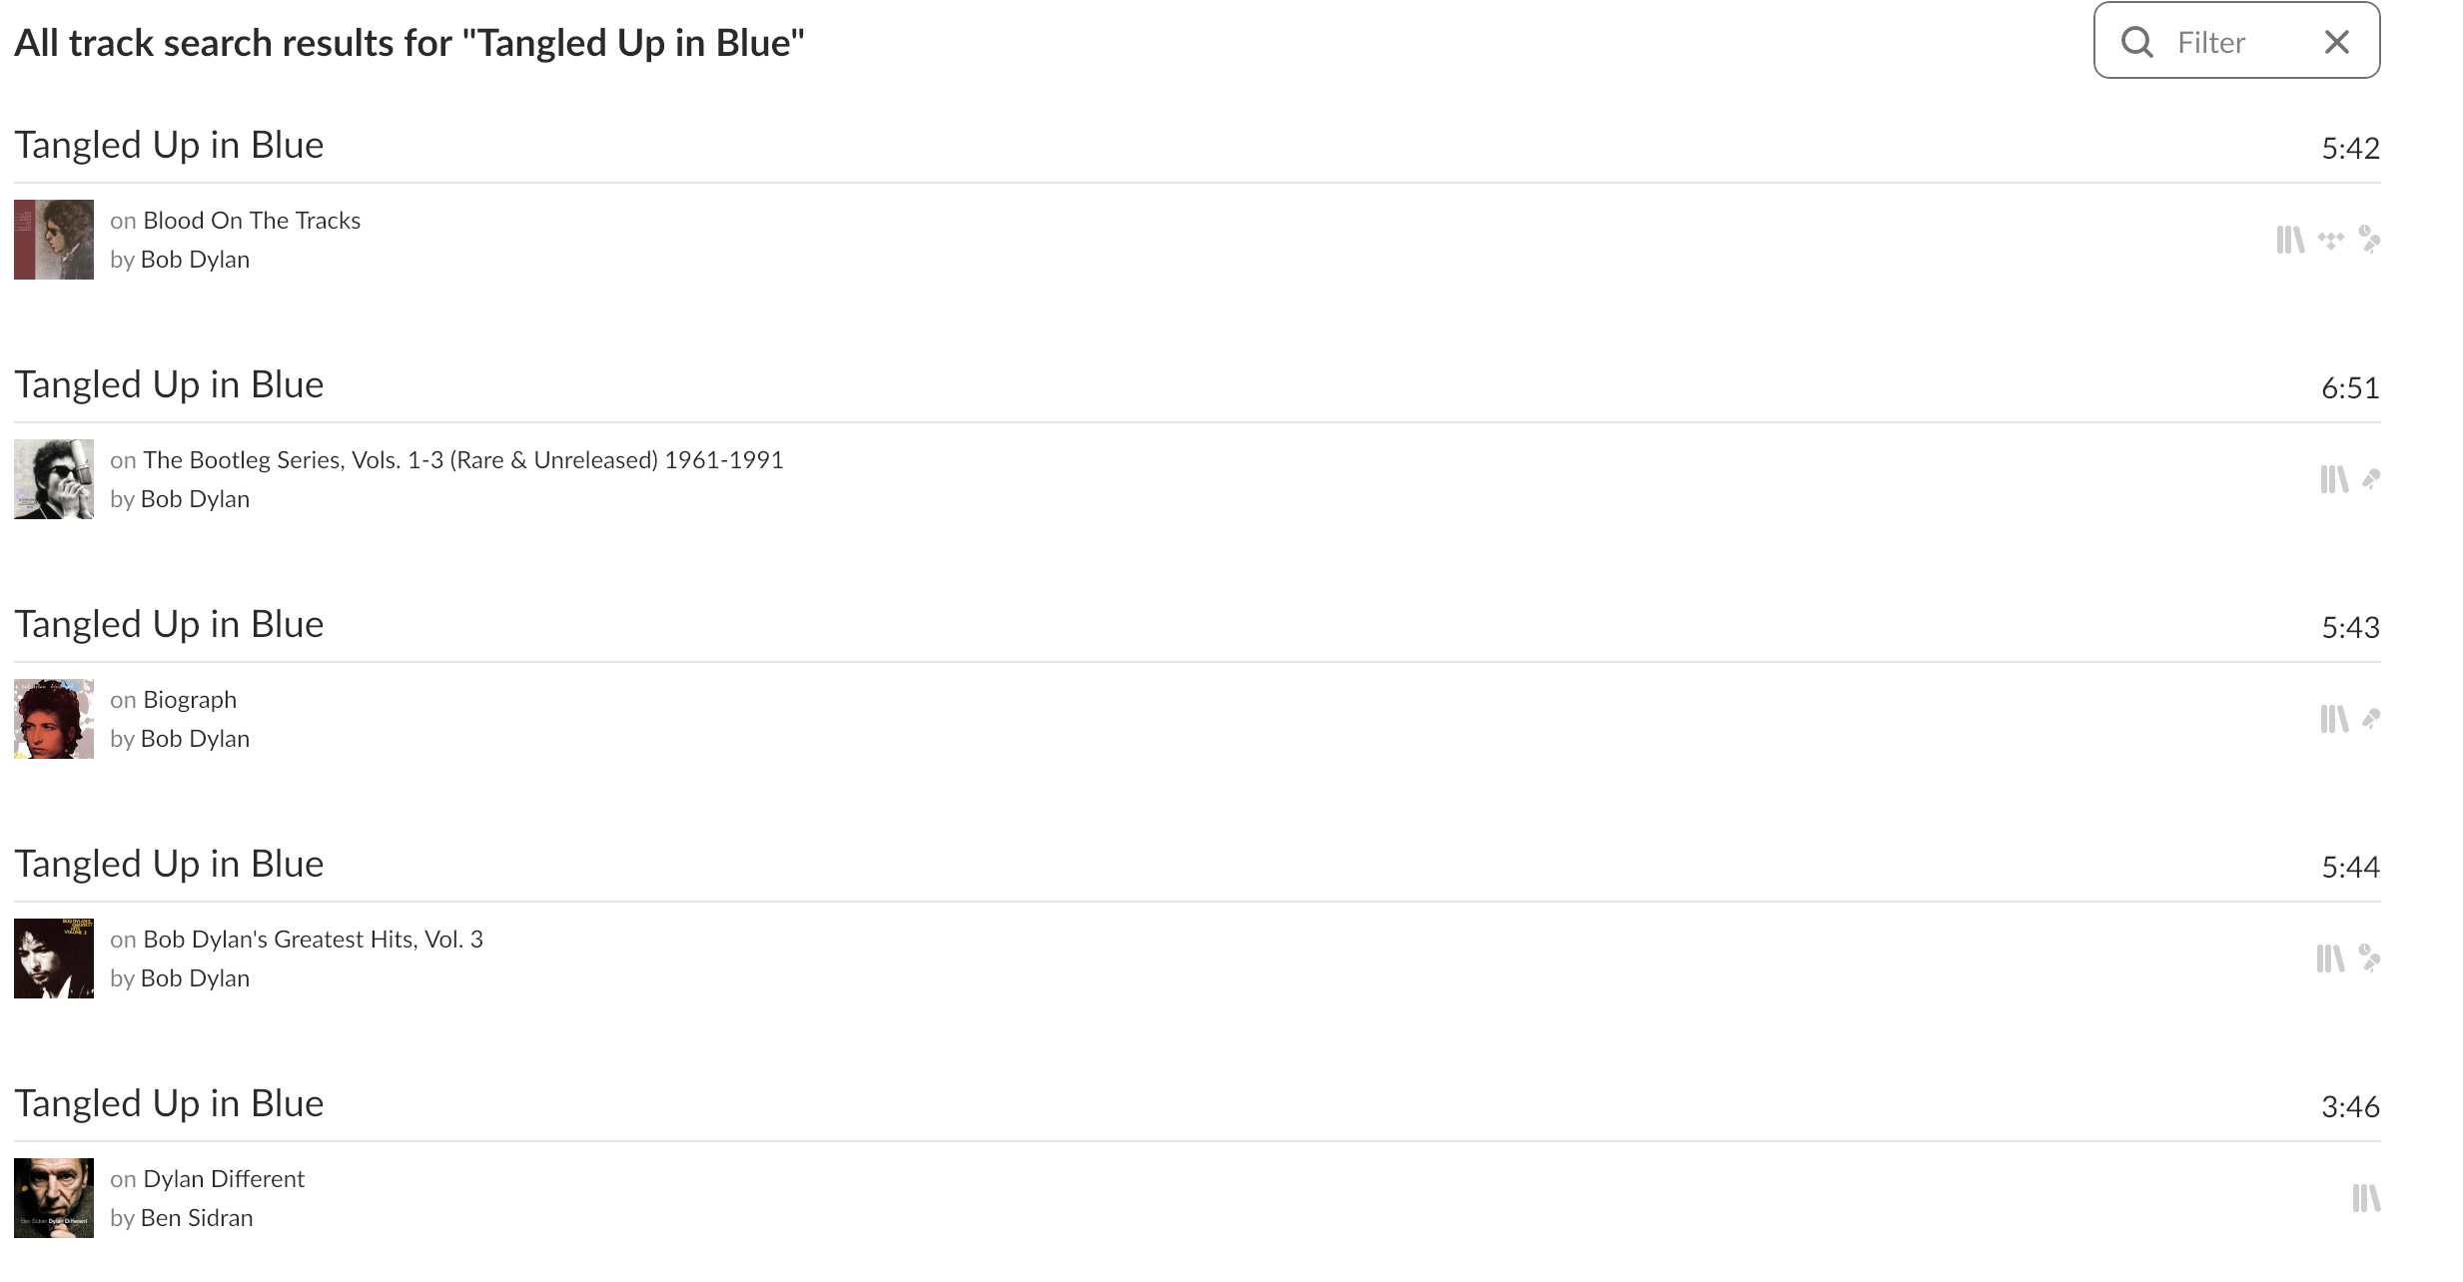The image size is (2463, 1282).
Task: Click Bob Dylan's Greatest Hits Vol. 3 cover art
Action: (x=54, y=959)
